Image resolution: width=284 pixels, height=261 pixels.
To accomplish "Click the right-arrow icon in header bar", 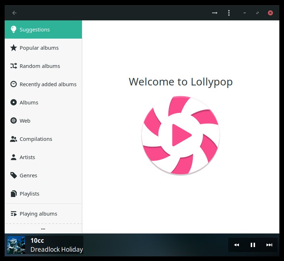I will pyautogui.click(x=215, y=13).
